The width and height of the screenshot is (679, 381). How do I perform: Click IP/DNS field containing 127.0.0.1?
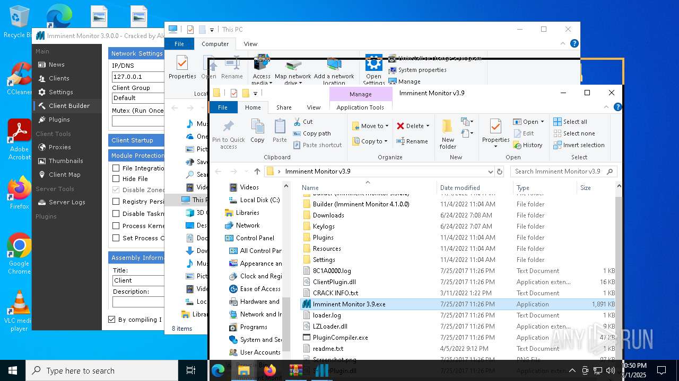coord(138,77)
